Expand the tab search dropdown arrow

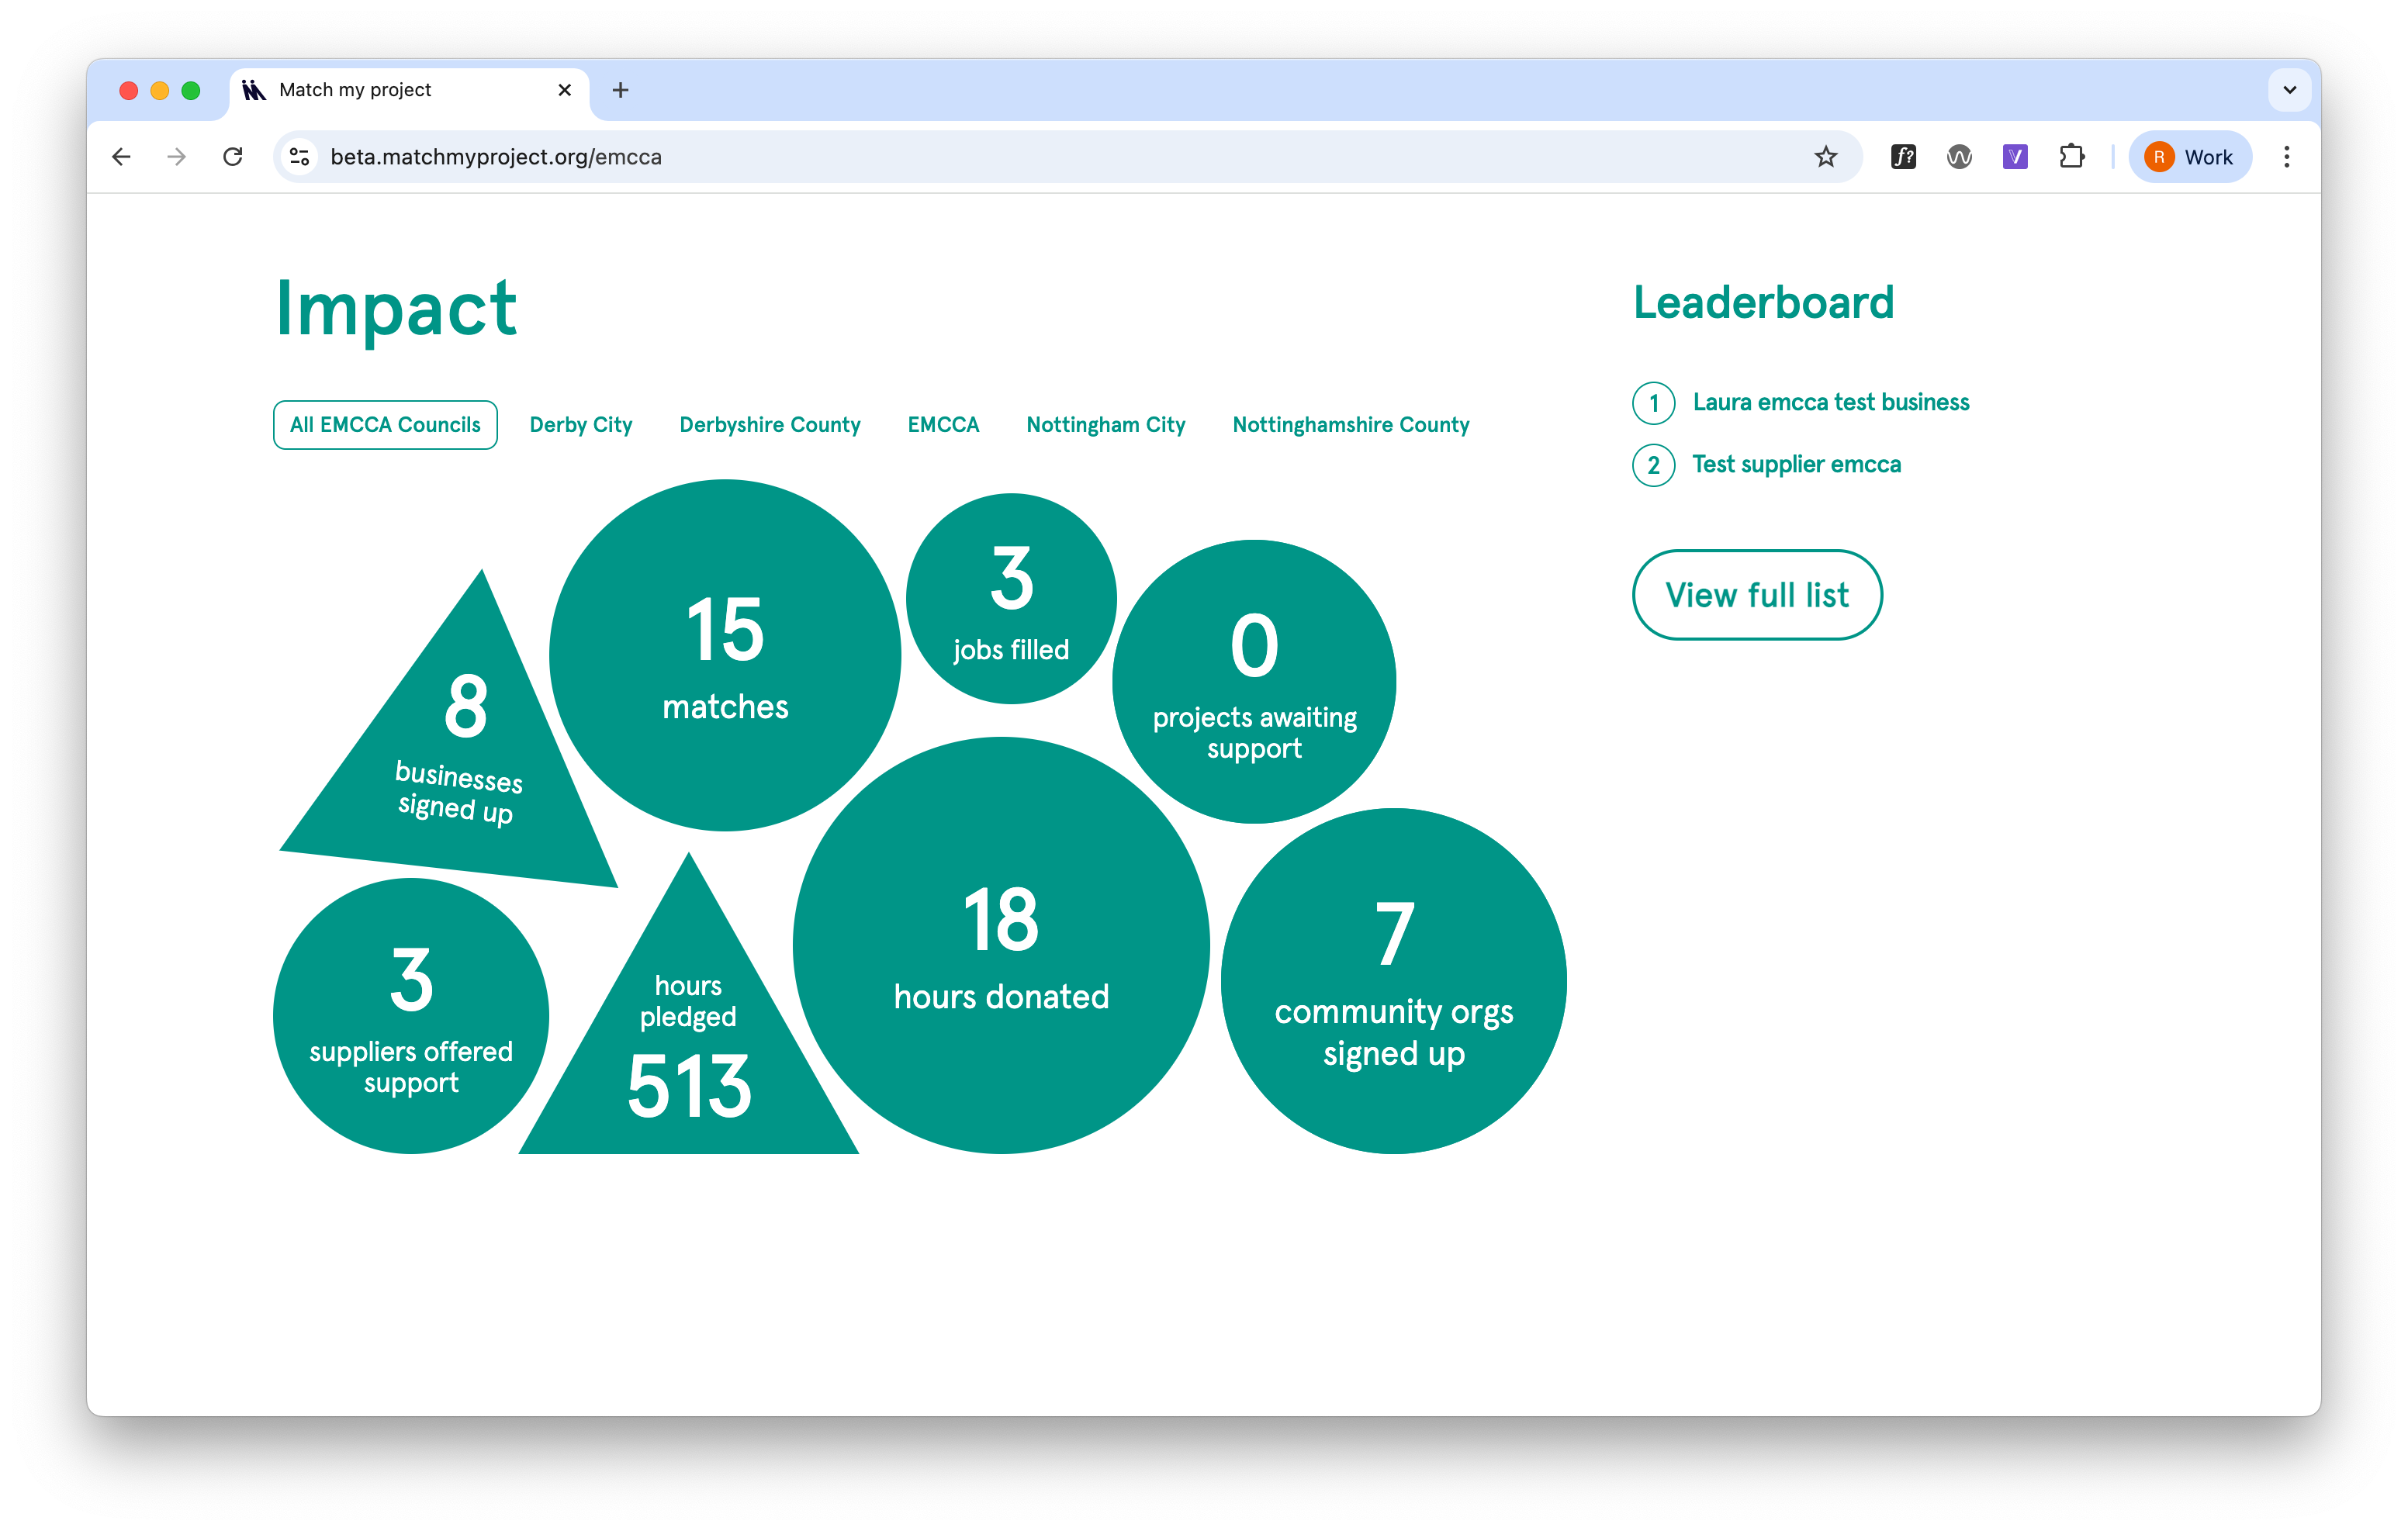[2289, 90]
